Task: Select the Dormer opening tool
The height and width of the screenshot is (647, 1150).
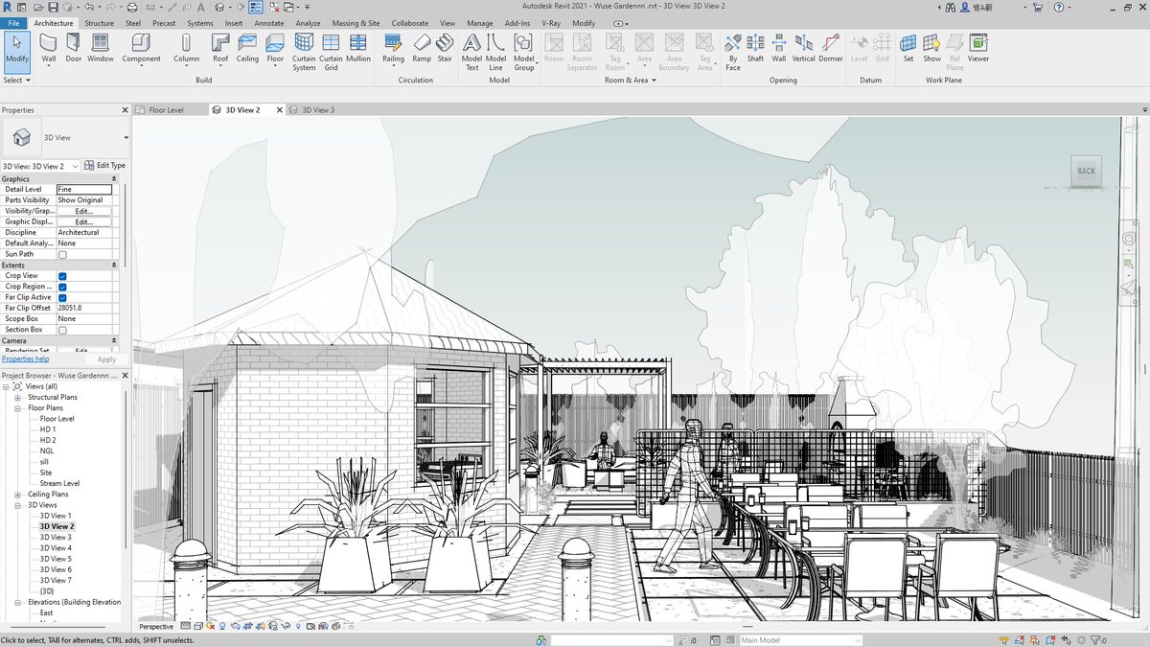Action: coord(831,48)
